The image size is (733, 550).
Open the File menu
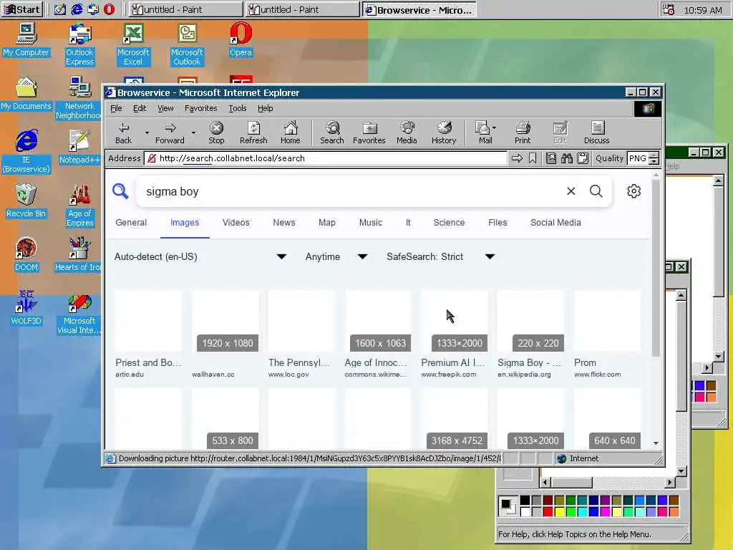click(116, 109)
